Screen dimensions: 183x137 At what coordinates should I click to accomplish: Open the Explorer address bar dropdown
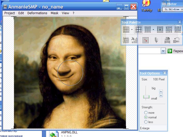pos(163,51)
